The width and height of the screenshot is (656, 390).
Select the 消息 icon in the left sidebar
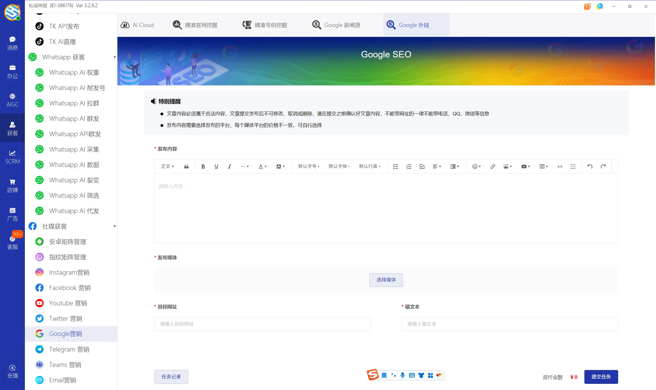(12, 43)
